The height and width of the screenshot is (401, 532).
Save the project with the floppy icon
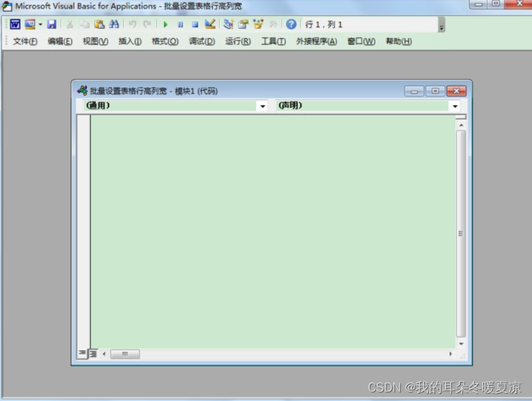[x=52, y=24]
